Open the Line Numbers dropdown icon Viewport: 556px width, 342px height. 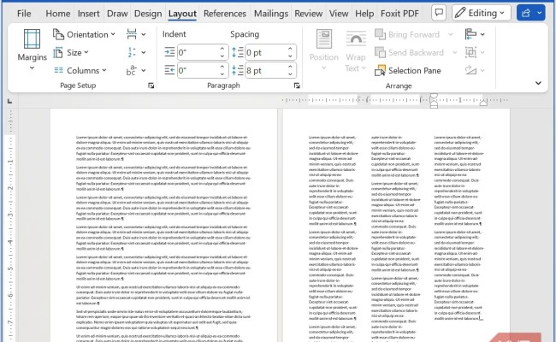tap(136, 52)
